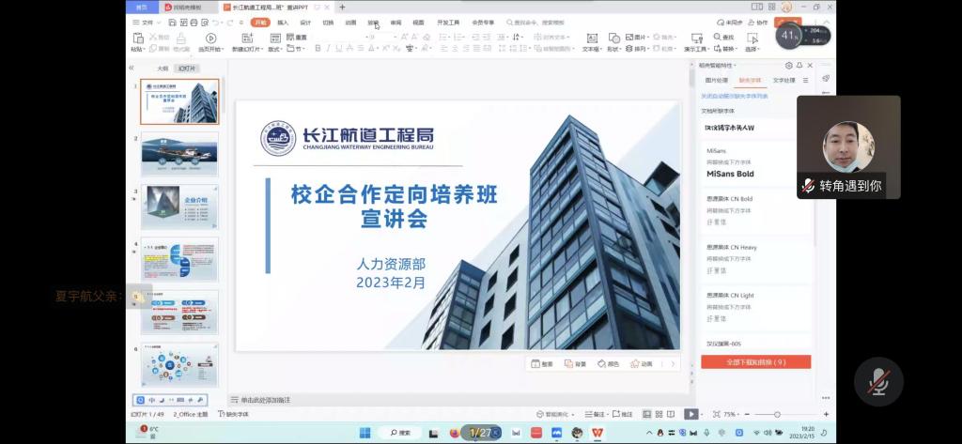Open the Transitions (切换) ribbon tab
Screen dimensions: 962x444
click(x=328, y=23)
